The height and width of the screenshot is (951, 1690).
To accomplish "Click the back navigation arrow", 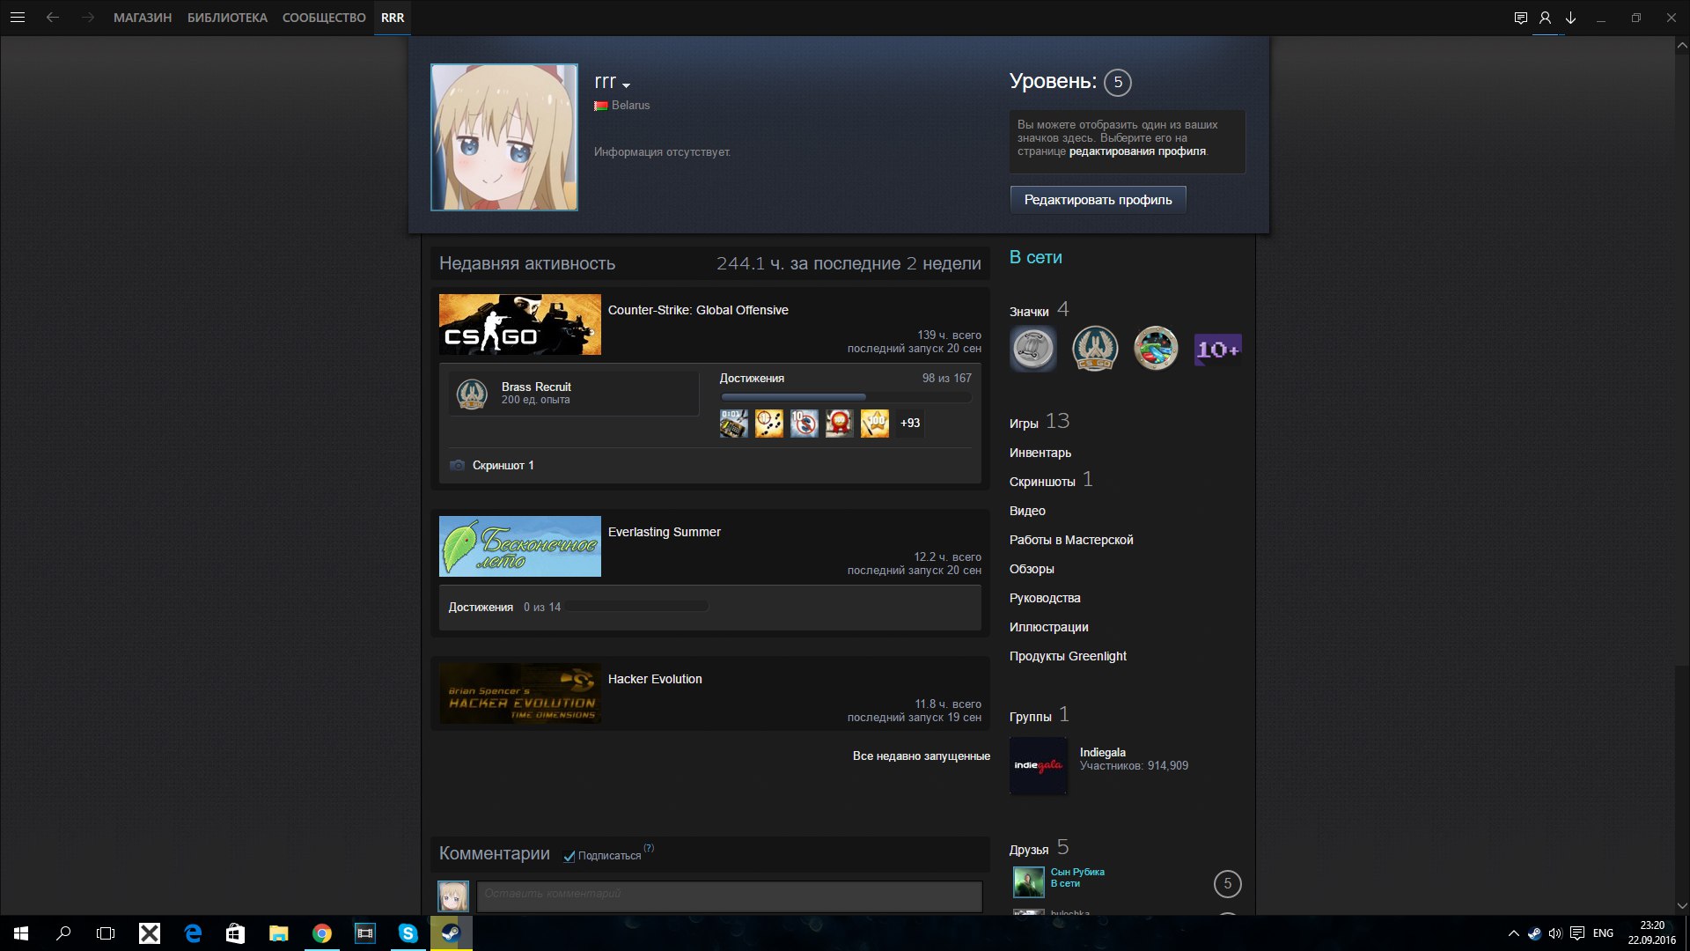I will (53, 18).
